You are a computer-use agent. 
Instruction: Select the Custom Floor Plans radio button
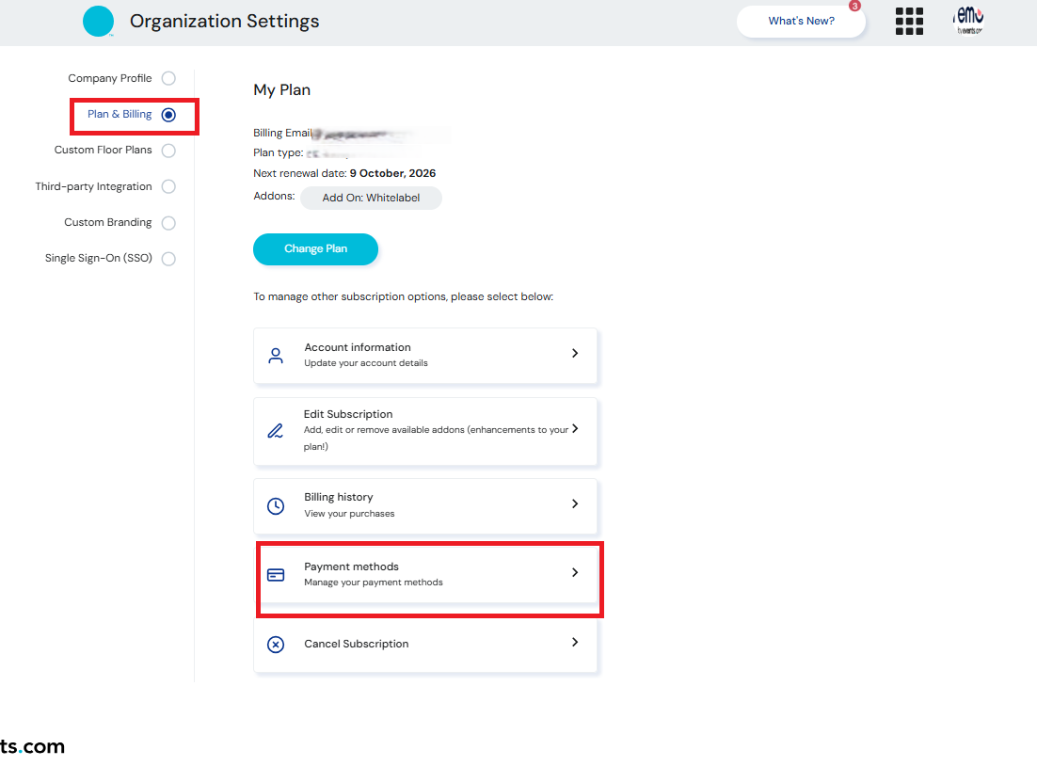(x=168, y=151)
